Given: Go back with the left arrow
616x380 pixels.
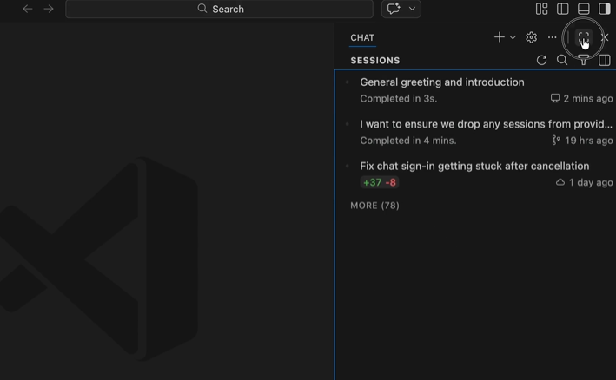Looking at the screenshot, I should point(27,9).
